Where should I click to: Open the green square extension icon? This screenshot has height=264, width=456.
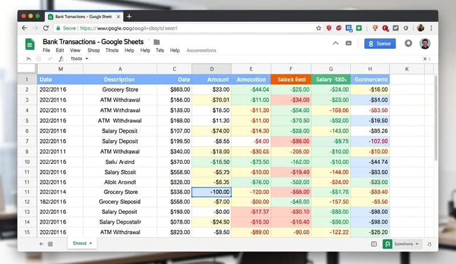[x=359, y=28]
